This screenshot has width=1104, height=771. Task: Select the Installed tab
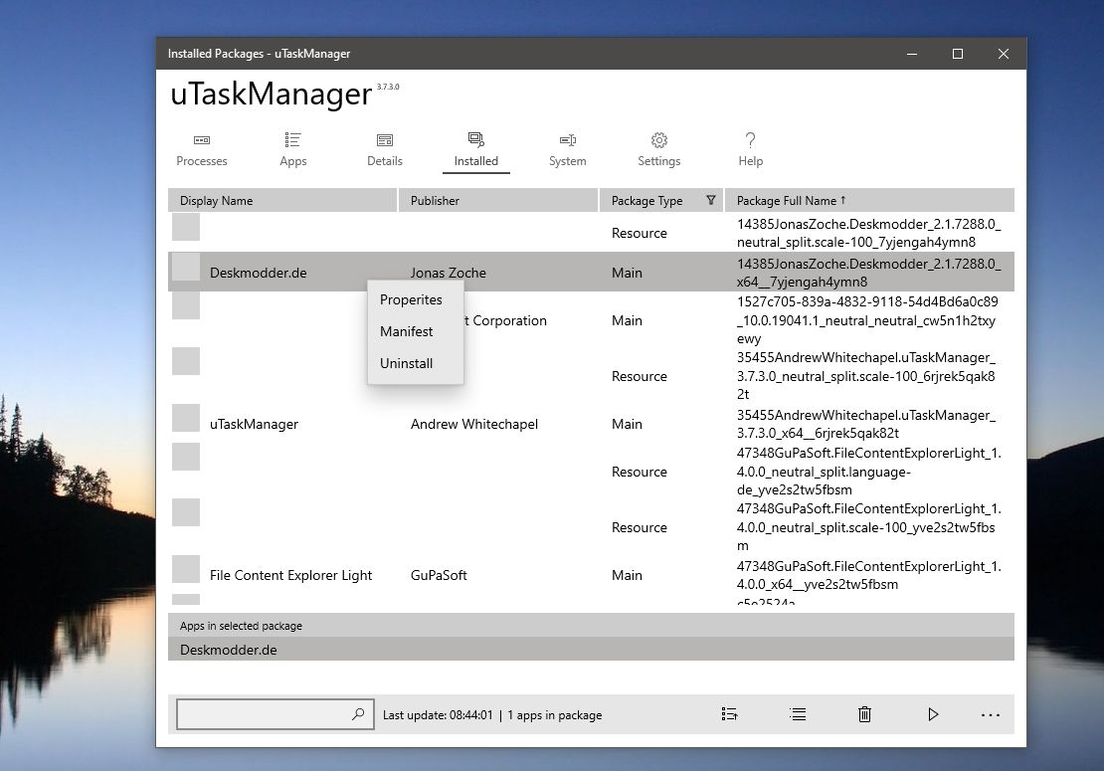(476, 150)
